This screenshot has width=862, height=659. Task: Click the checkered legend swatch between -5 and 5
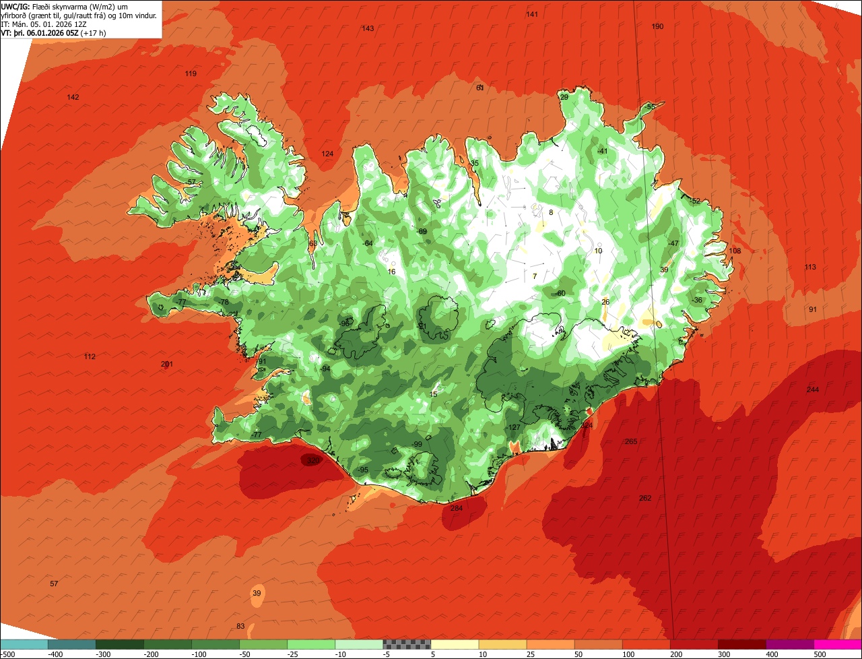click(x=407, y=644)
